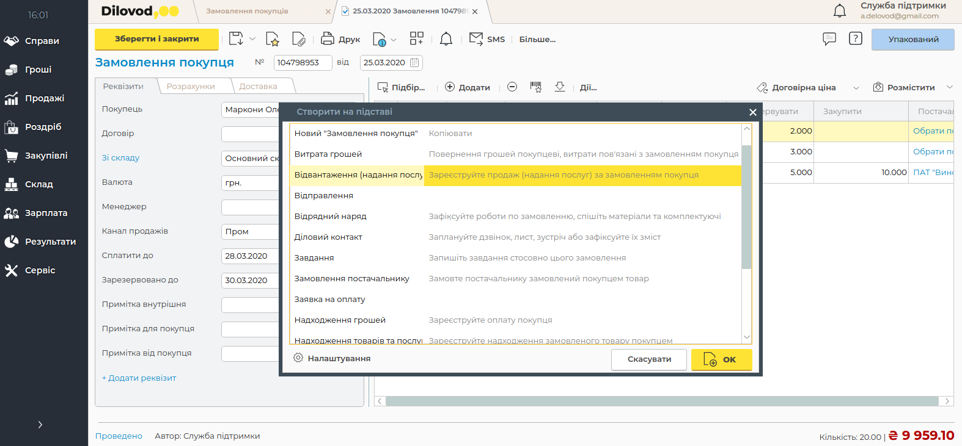
Task: Open the help question mark icon
Action: coord(856,39)
